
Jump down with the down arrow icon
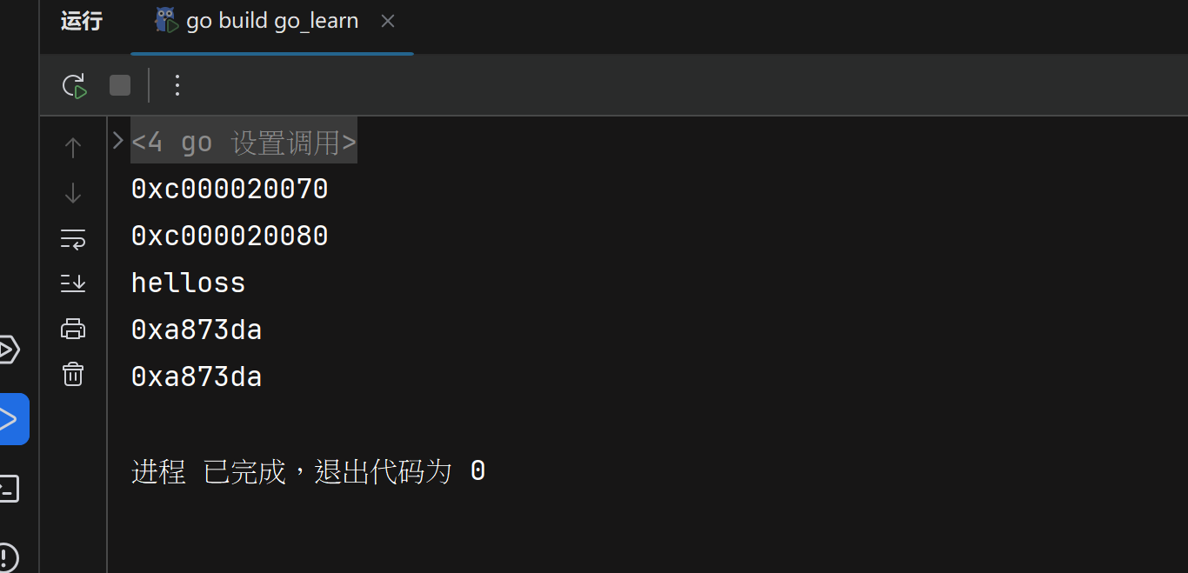[73, 193]
